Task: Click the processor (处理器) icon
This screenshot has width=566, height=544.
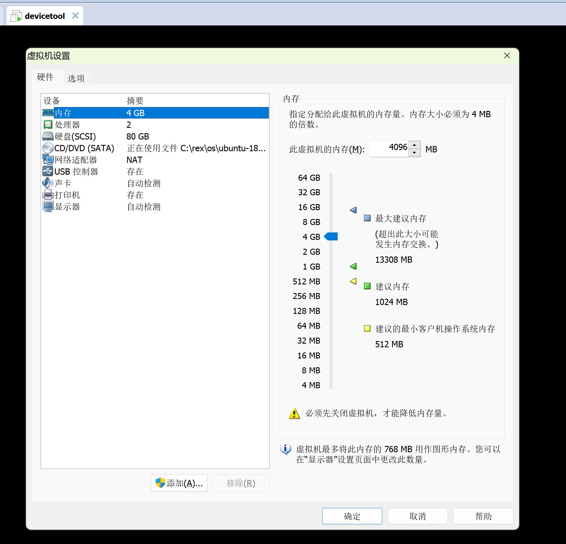Action: click(x=48, y=125)
